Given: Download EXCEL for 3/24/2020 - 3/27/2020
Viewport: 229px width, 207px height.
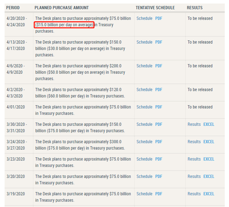Looking at the screenshot, I should [x=209, y=142].
